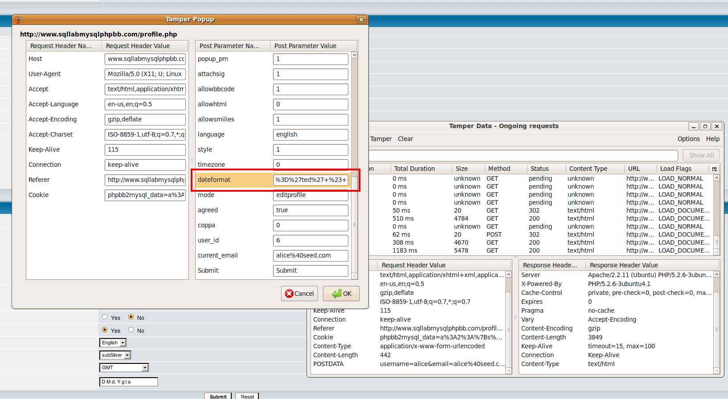Cancel the tamper popup
The width and height of the screenshot is (728, 399).
point(299,294)
